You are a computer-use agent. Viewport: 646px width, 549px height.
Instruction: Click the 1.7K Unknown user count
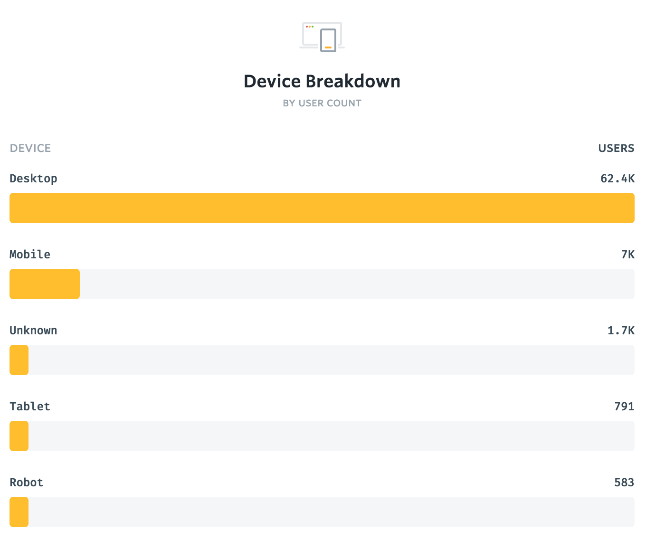(x=620, y=331)
